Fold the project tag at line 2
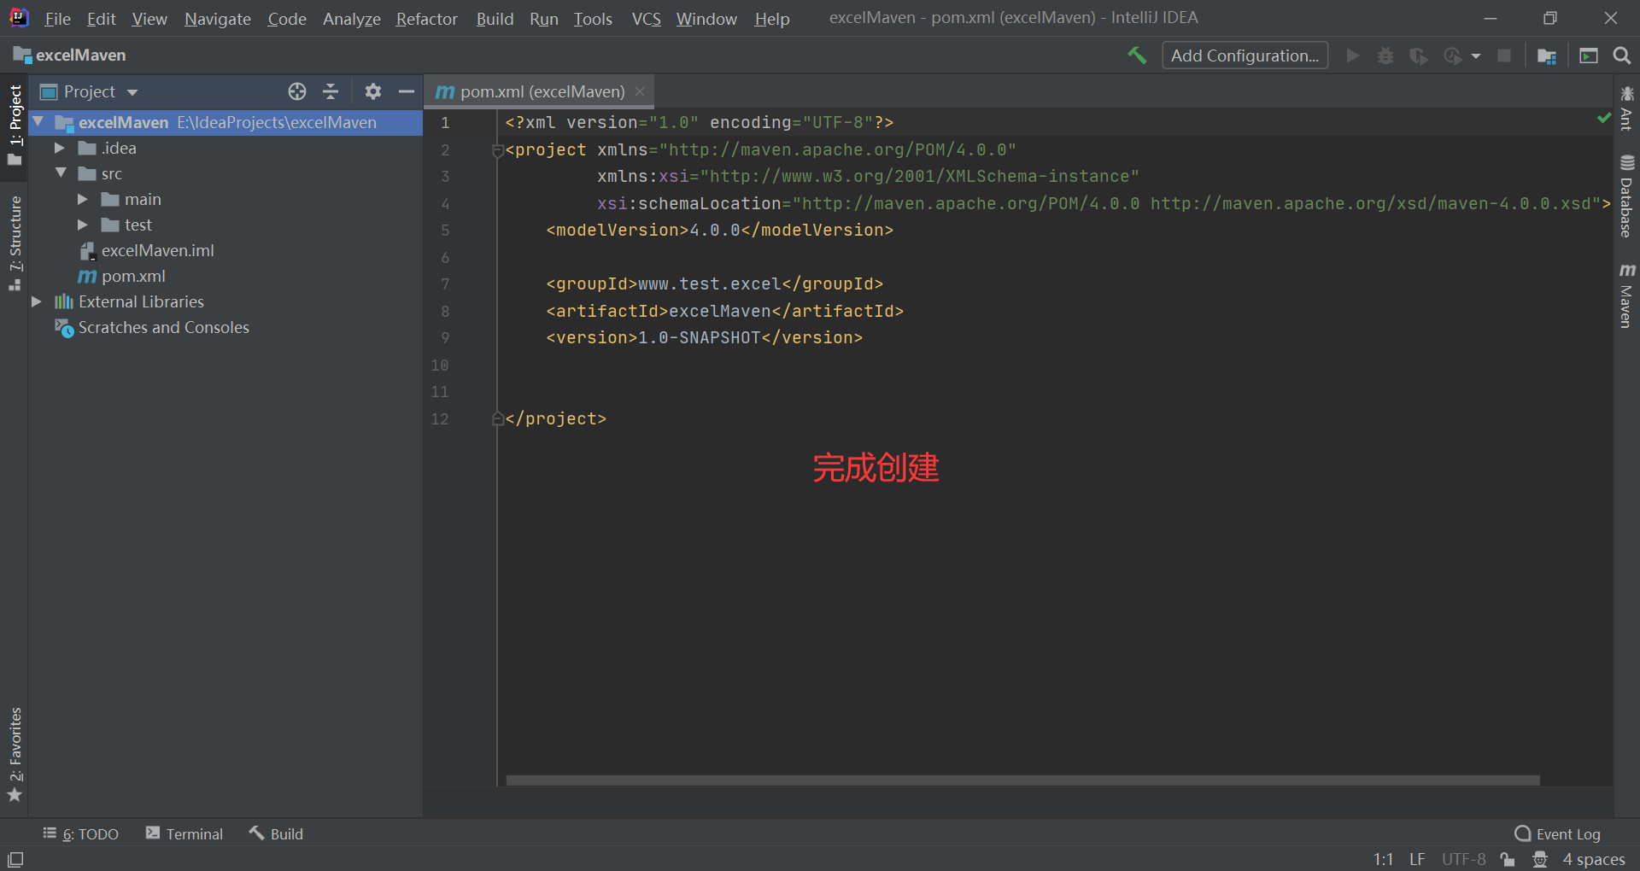The image size is (1640, 871). [497, 151]
